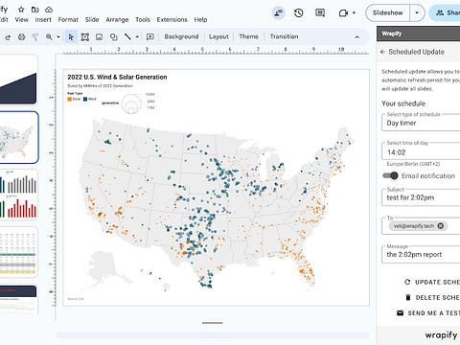Click the Send Me a Test button
Screen dimensions: 460x345
point(428,313)
